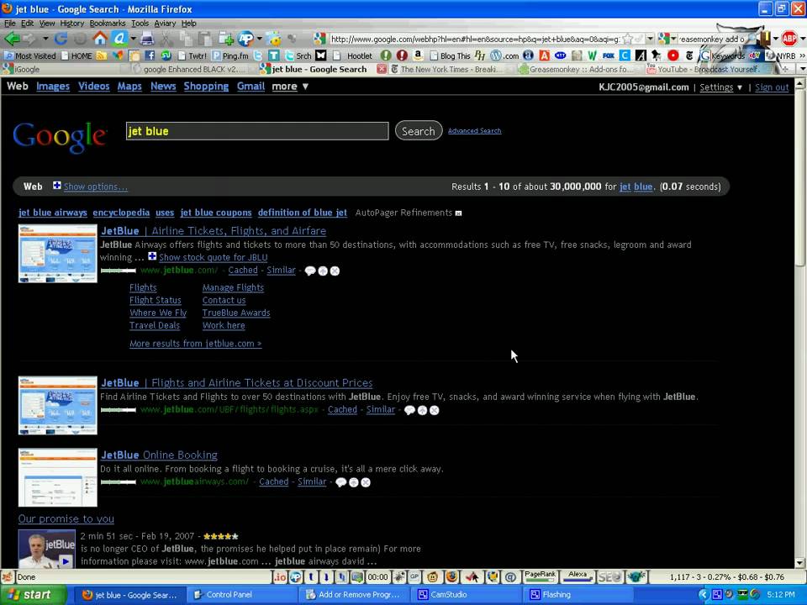Open the Tools menu
The height and width of the screenshot is (605, 807).
tap(140, 24)
